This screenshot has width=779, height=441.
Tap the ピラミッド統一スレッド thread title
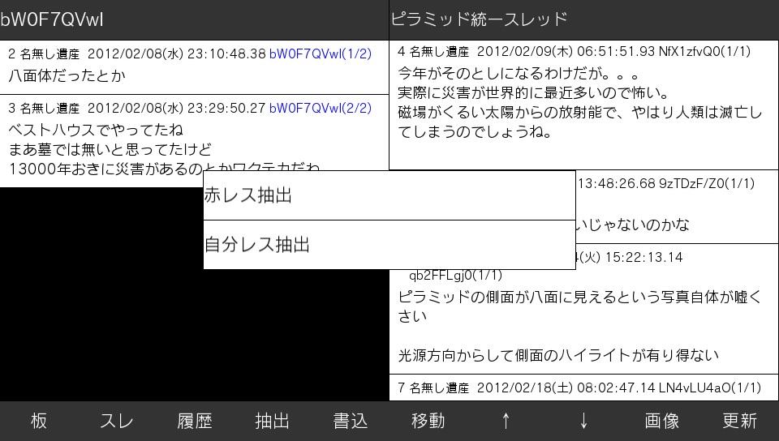pos(479,19)
